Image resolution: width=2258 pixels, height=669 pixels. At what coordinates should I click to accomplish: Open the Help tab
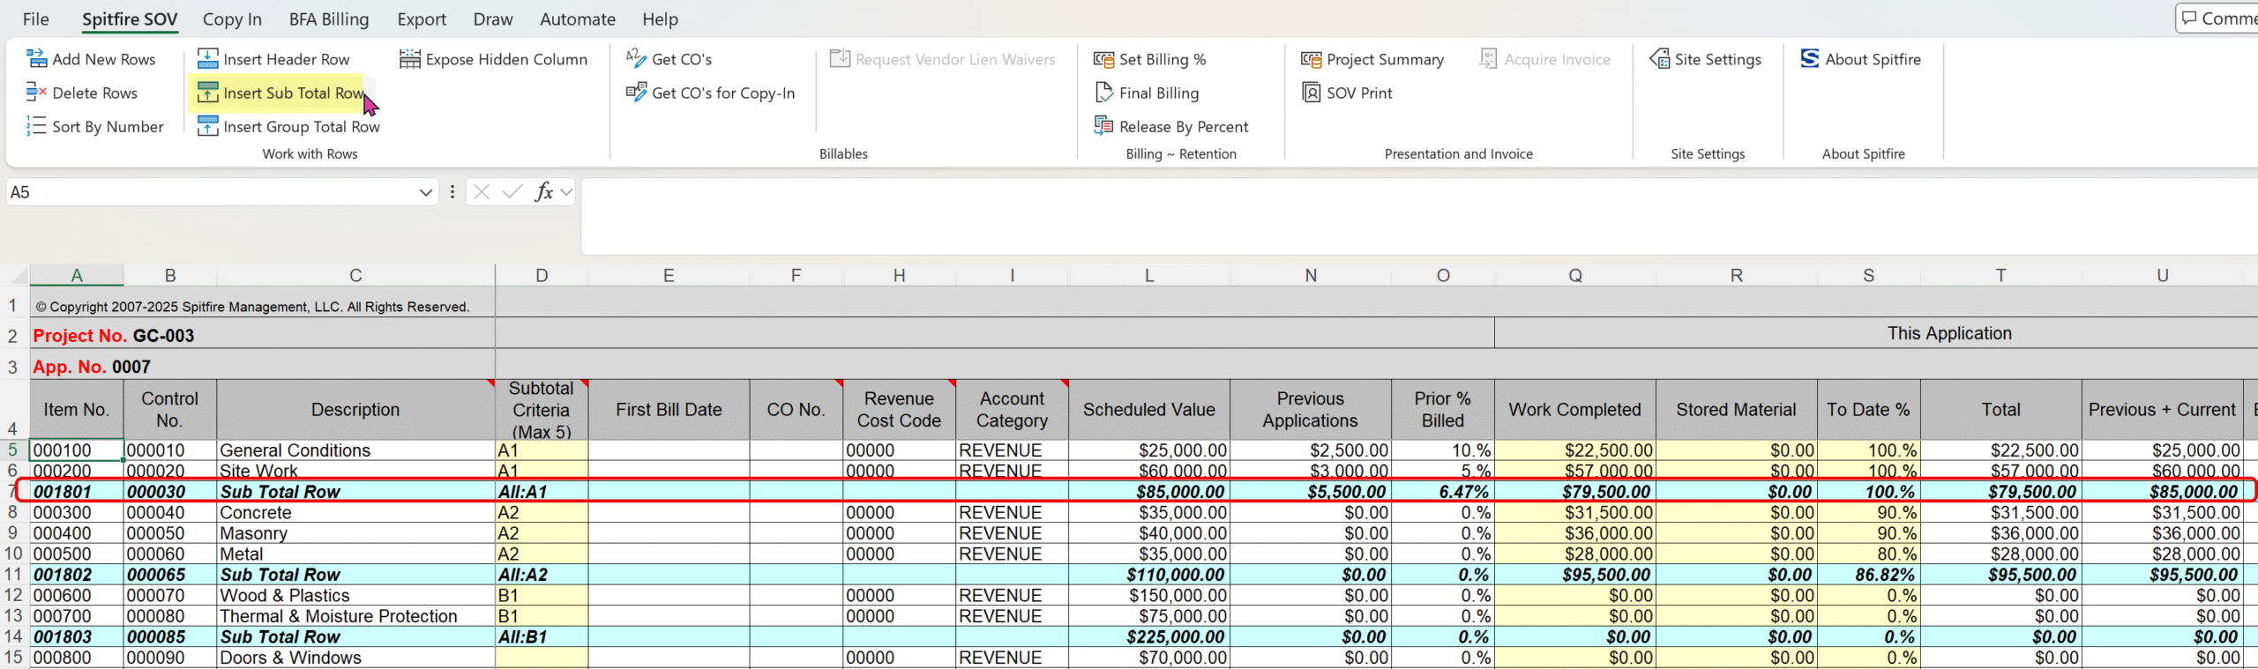[x=661, y=19]
